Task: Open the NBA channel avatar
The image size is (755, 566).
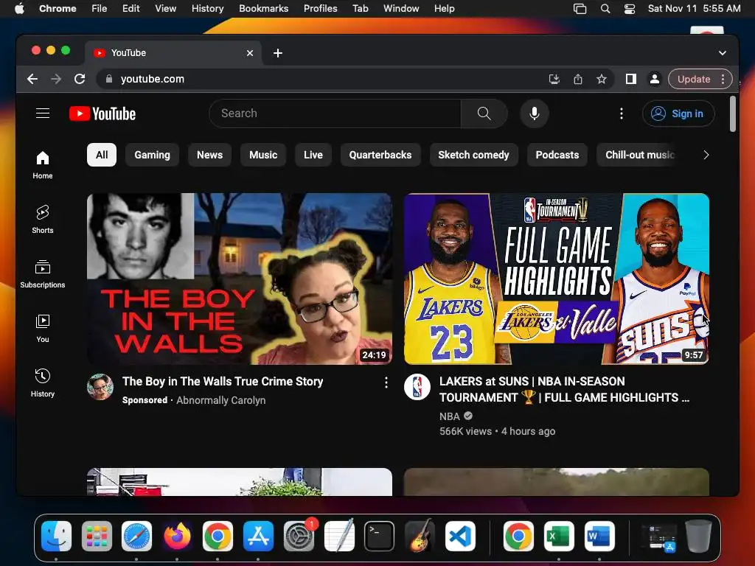Action: click(417, 386)
